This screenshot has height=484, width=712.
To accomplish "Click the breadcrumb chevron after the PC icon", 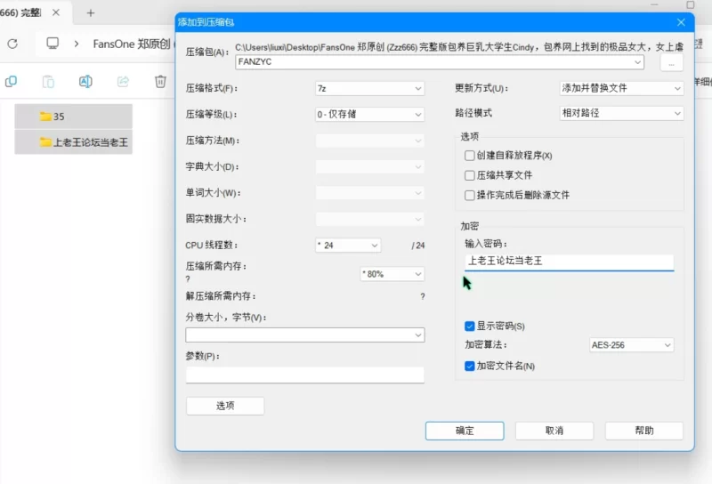I will pyautogui.click(x=77, y=44).
